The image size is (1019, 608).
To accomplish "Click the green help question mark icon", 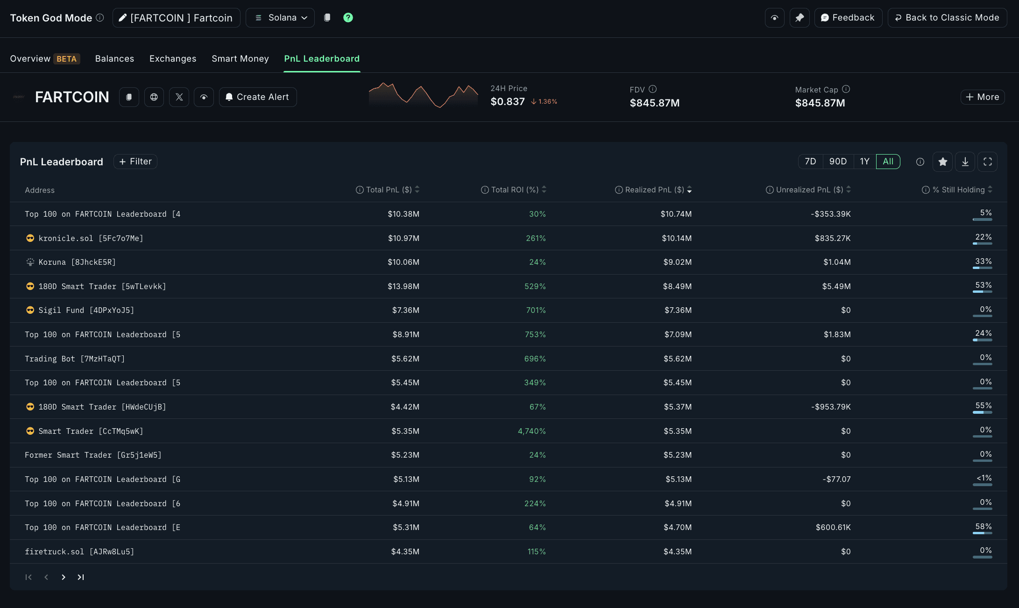I will pos(348,18).
